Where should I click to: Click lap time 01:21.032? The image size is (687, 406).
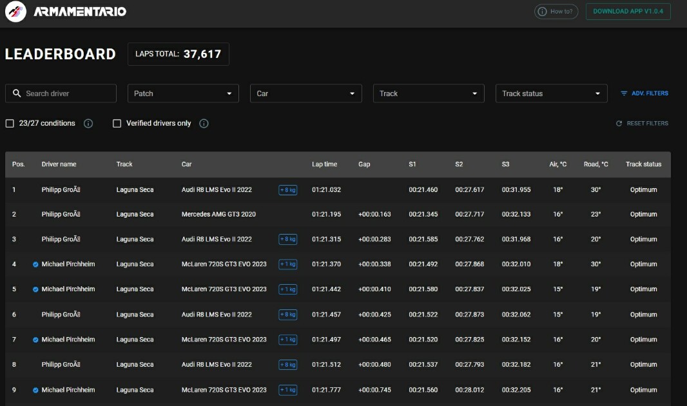[326, 190]
